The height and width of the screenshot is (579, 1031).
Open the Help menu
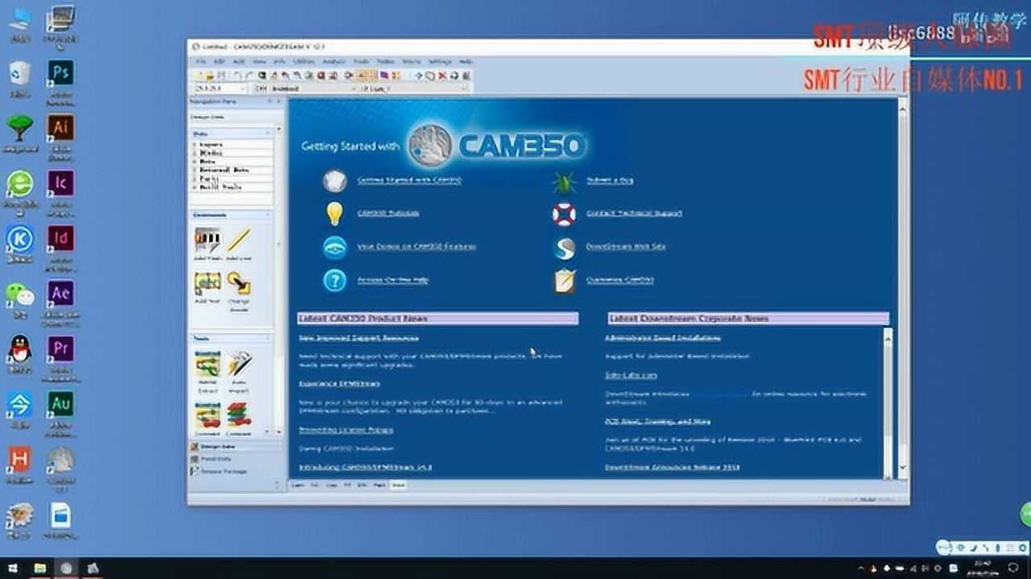click(466, 61)
